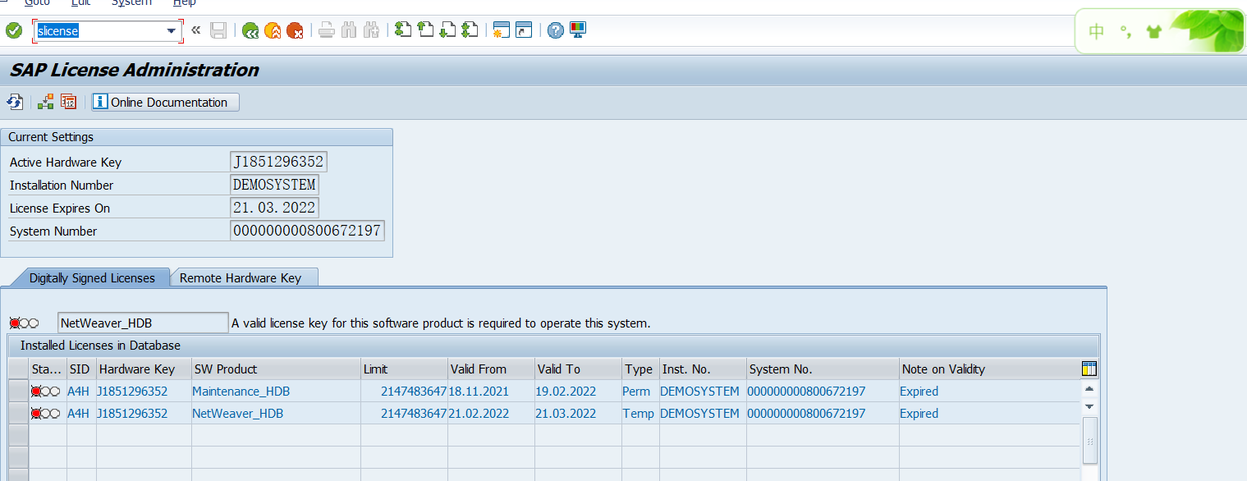Go to Last Page icon
Screen dimensions: 1247x481
pyautogui.click(x=470, y=31)
